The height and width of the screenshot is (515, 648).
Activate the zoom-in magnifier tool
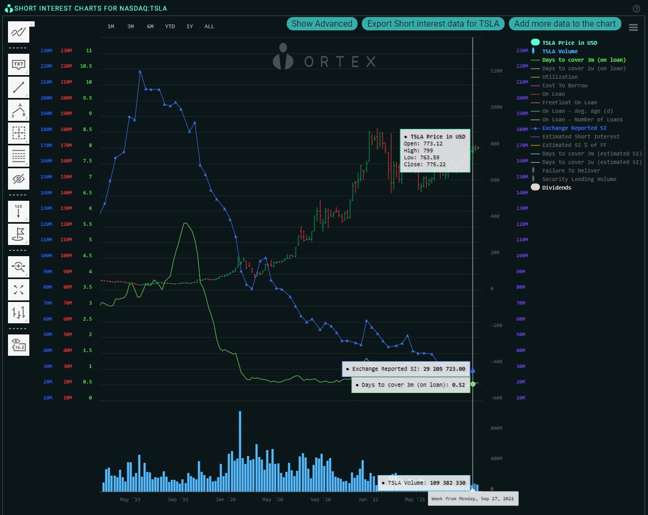(19, 267)
